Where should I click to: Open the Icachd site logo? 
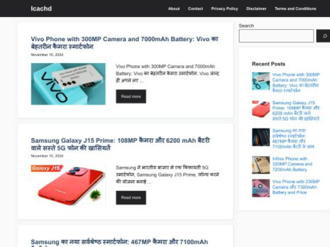point(41,8)
